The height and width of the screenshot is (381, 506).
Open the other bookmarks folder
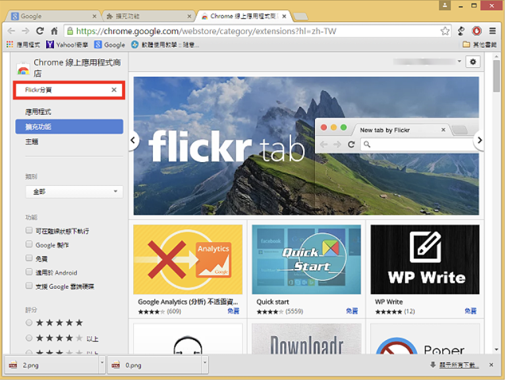tap(479, 45)
